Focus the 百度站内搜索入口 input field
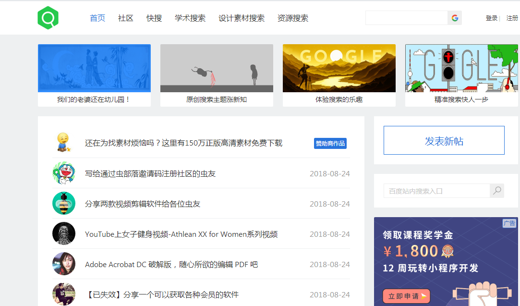520x306 pixels. point(437,191)
